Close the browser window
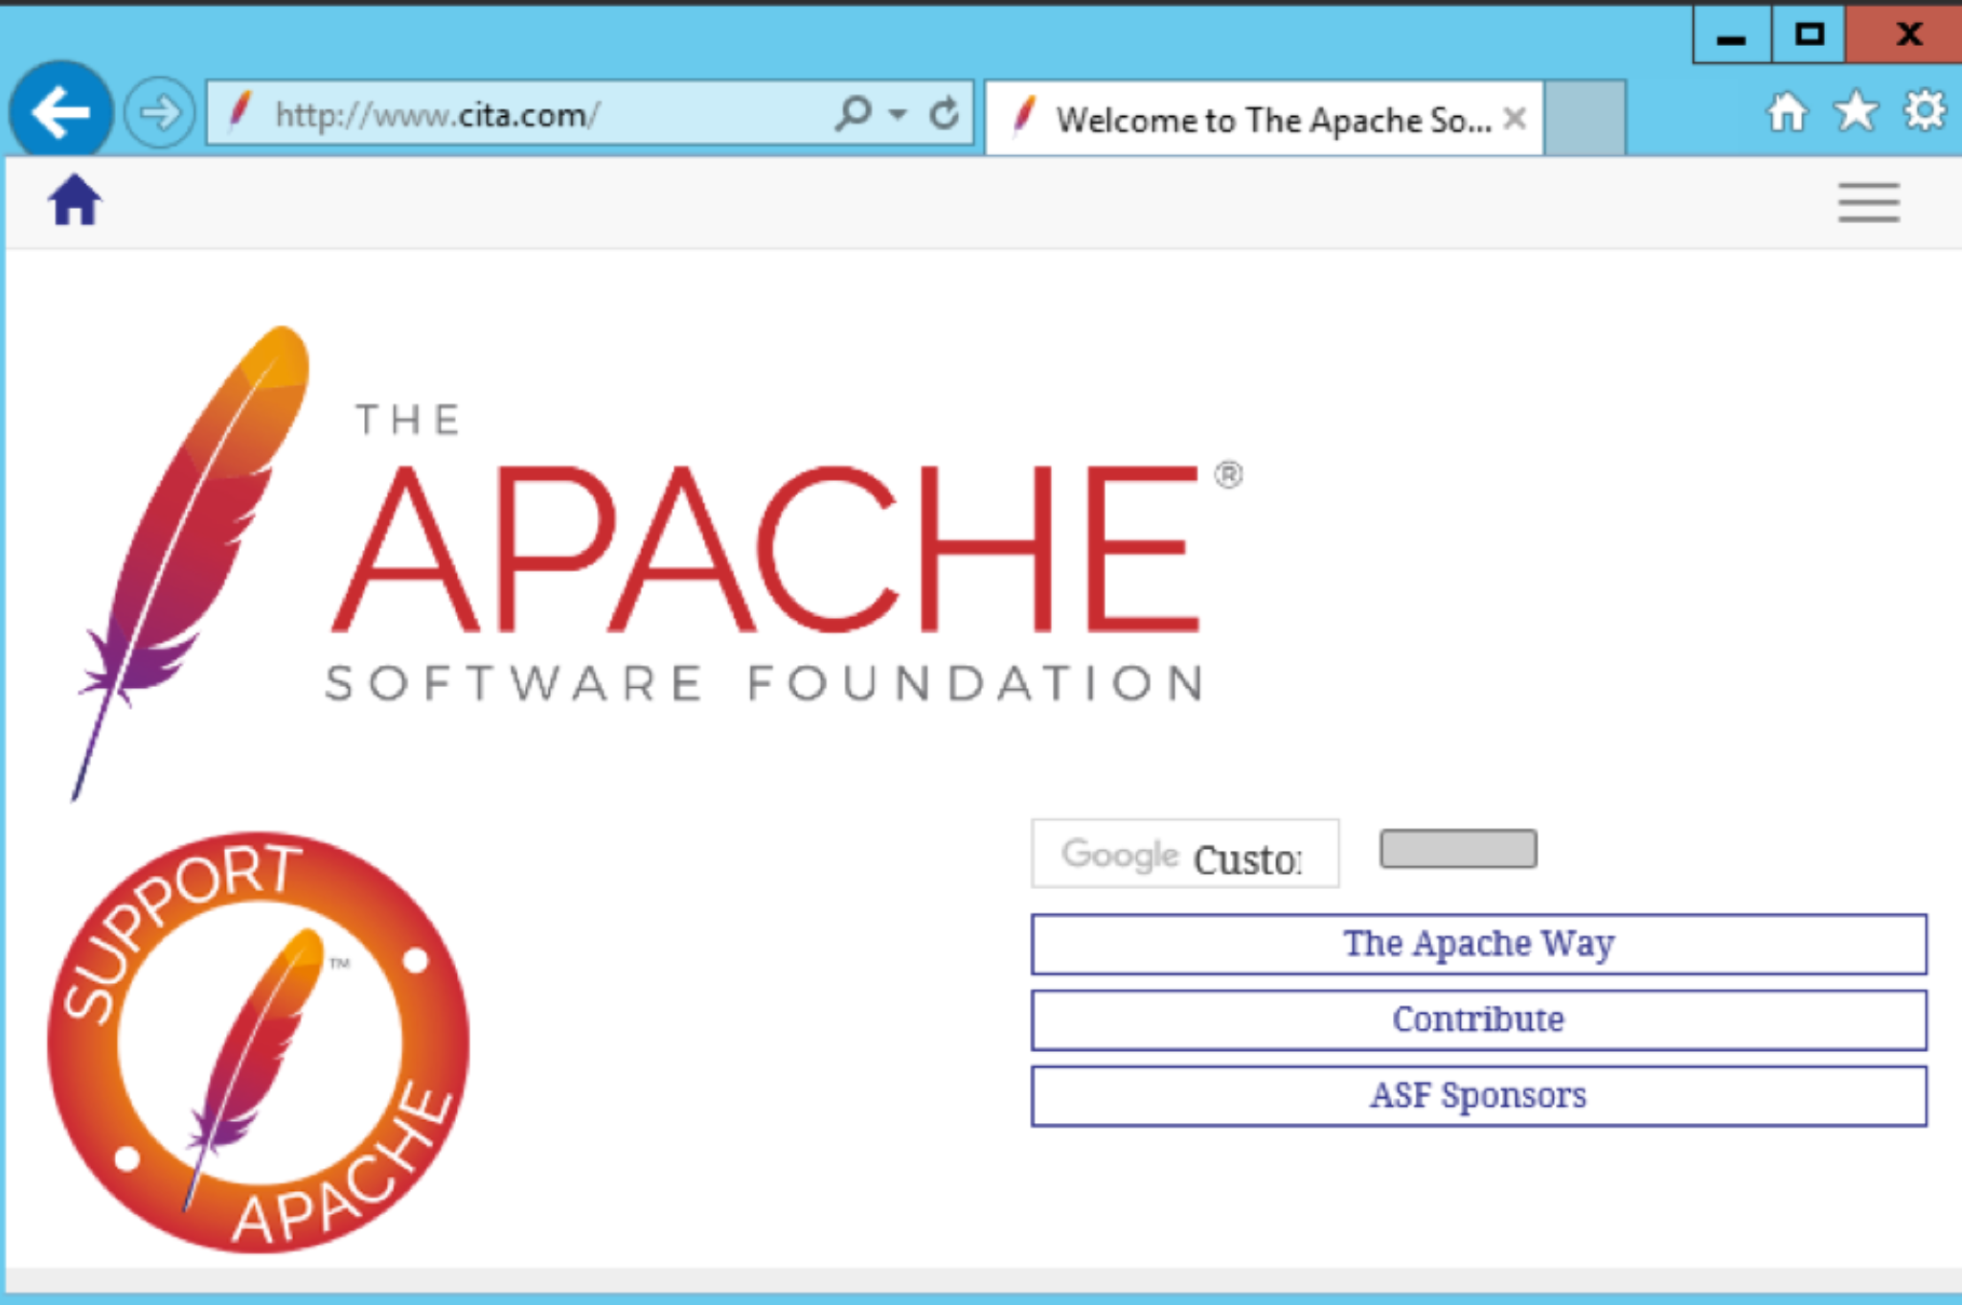Viewport: 1962px width, 1305px height. point(1905,34)
